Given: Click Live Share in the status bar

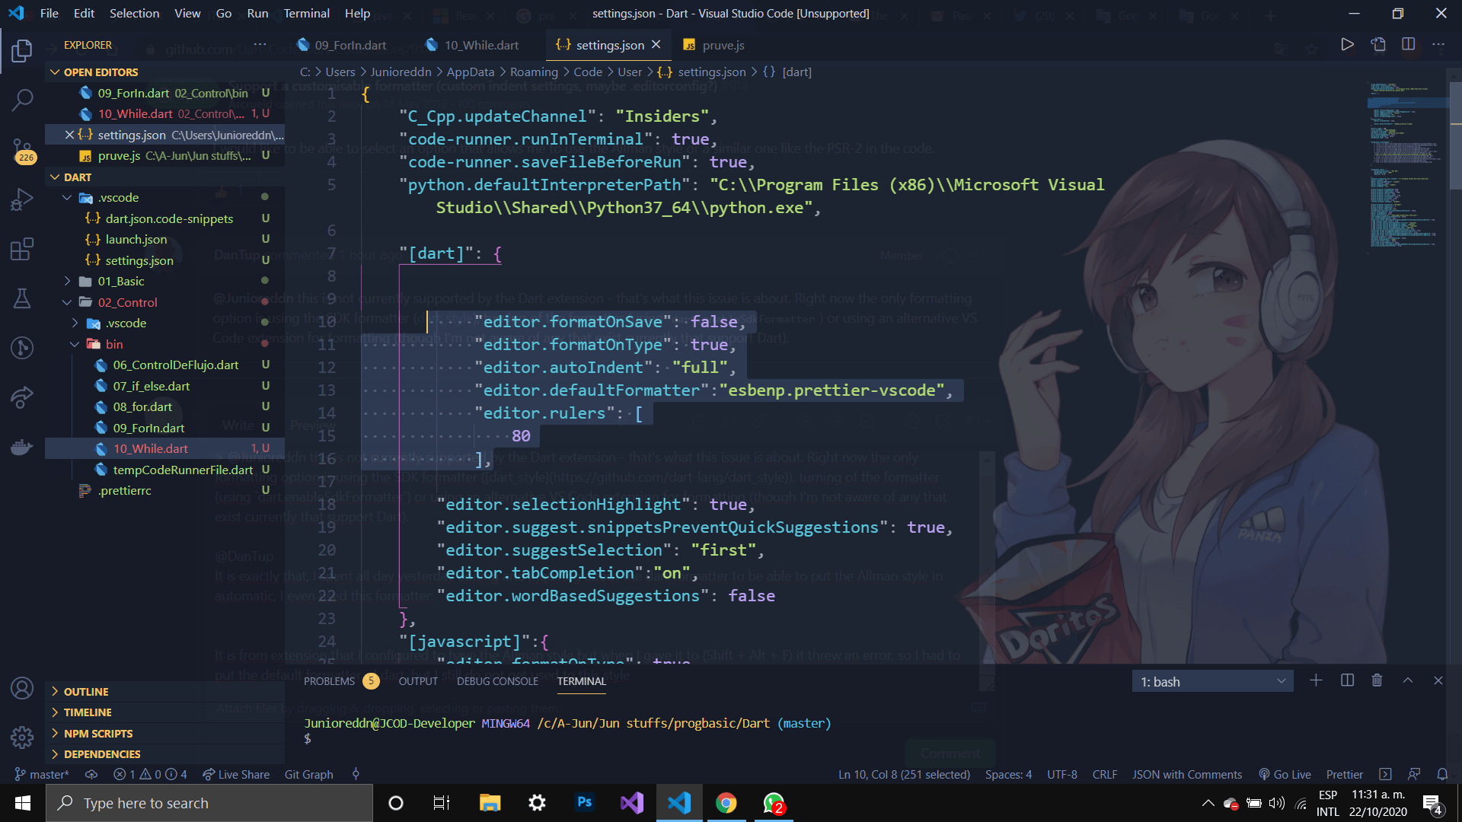Looking at the screenshot, I should pyautogui.click(x=236, y=775).
